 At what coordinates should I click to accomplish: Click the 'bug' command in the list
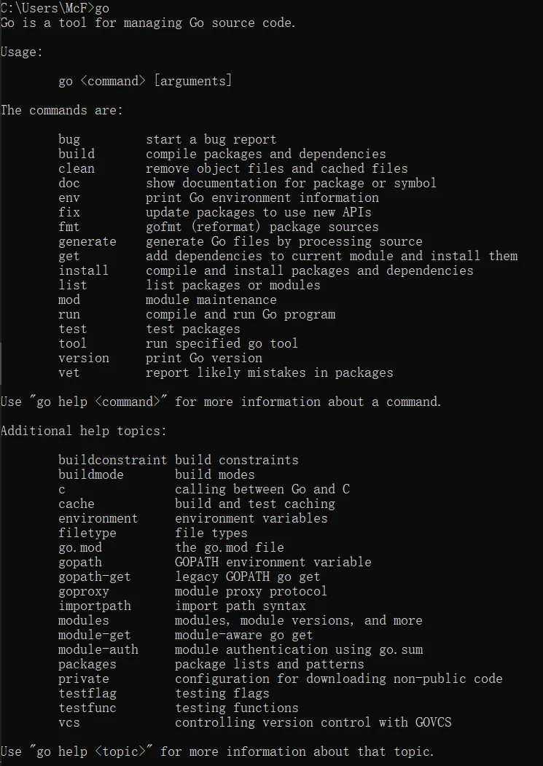coord(69,140)
